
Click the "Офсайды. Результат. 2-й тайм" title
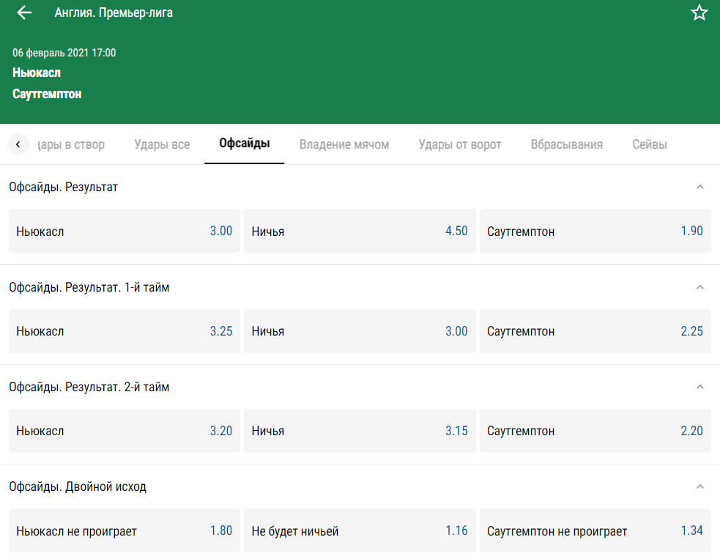click(89, 388)
